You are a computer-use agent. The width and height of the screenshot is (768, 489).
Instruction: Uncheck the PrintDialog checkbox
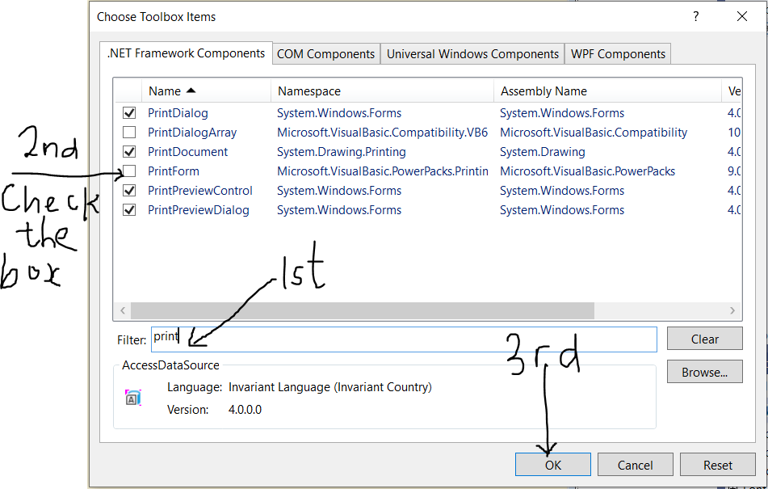pos(129,113)
